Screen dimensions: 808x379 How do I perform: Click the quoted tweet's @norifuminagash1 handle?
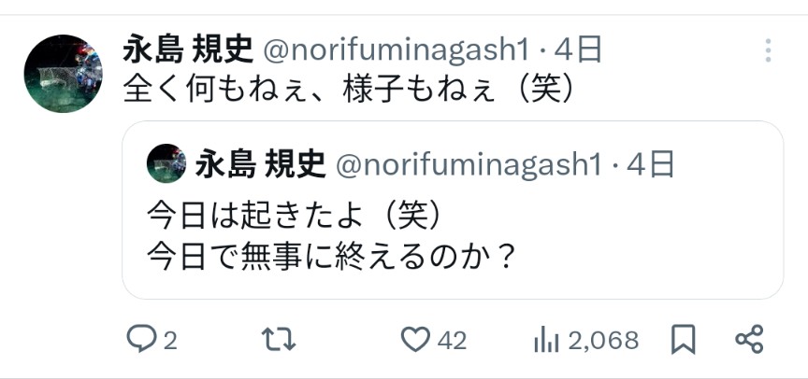click(467, 165)
